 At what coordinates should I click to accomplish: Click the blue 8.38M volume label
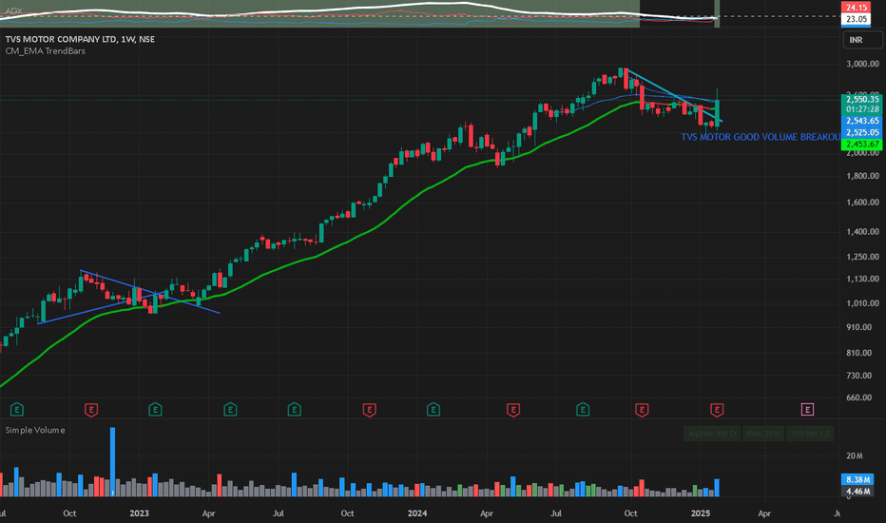[x=857, y=479]
